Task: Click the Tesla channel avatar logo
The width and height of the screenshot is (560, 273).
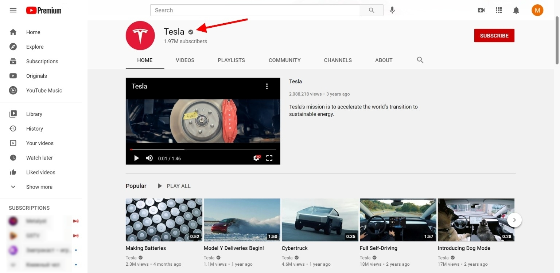Action: (140, 35)
